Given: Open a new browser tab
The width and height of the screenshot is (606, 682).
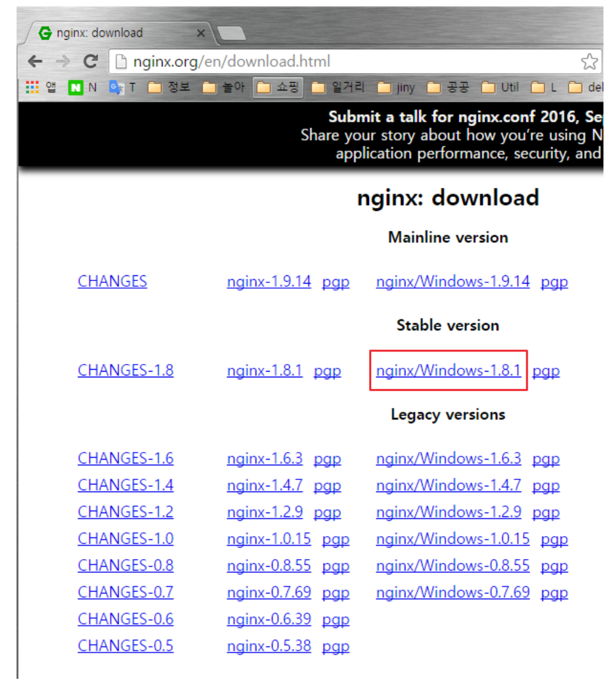Looking at the screenshot, I should [x=231, y=33].
